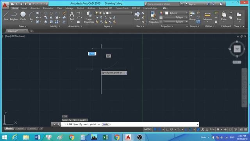Click the linear Dimension tool
250x141 pixels.
(78, 13)
